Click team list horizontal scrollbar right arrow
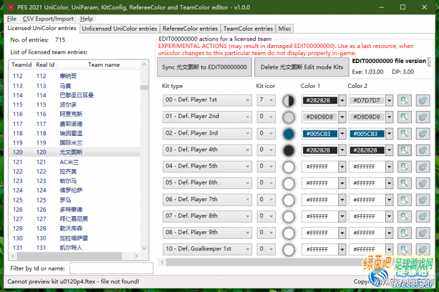The width and height of the screenshot is (439, 292). (x=136, y=256)
